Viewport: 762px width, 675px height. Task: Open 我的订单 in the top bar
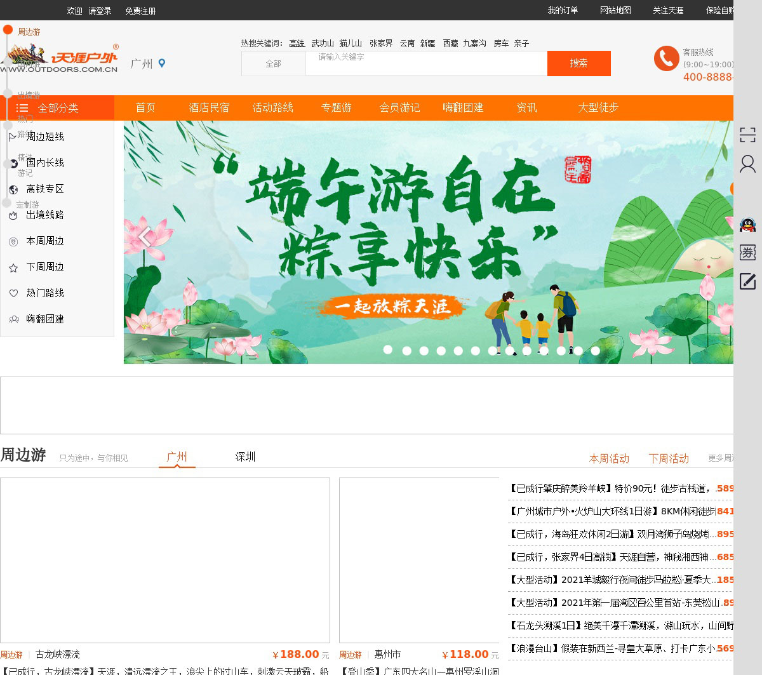[563, 10]
